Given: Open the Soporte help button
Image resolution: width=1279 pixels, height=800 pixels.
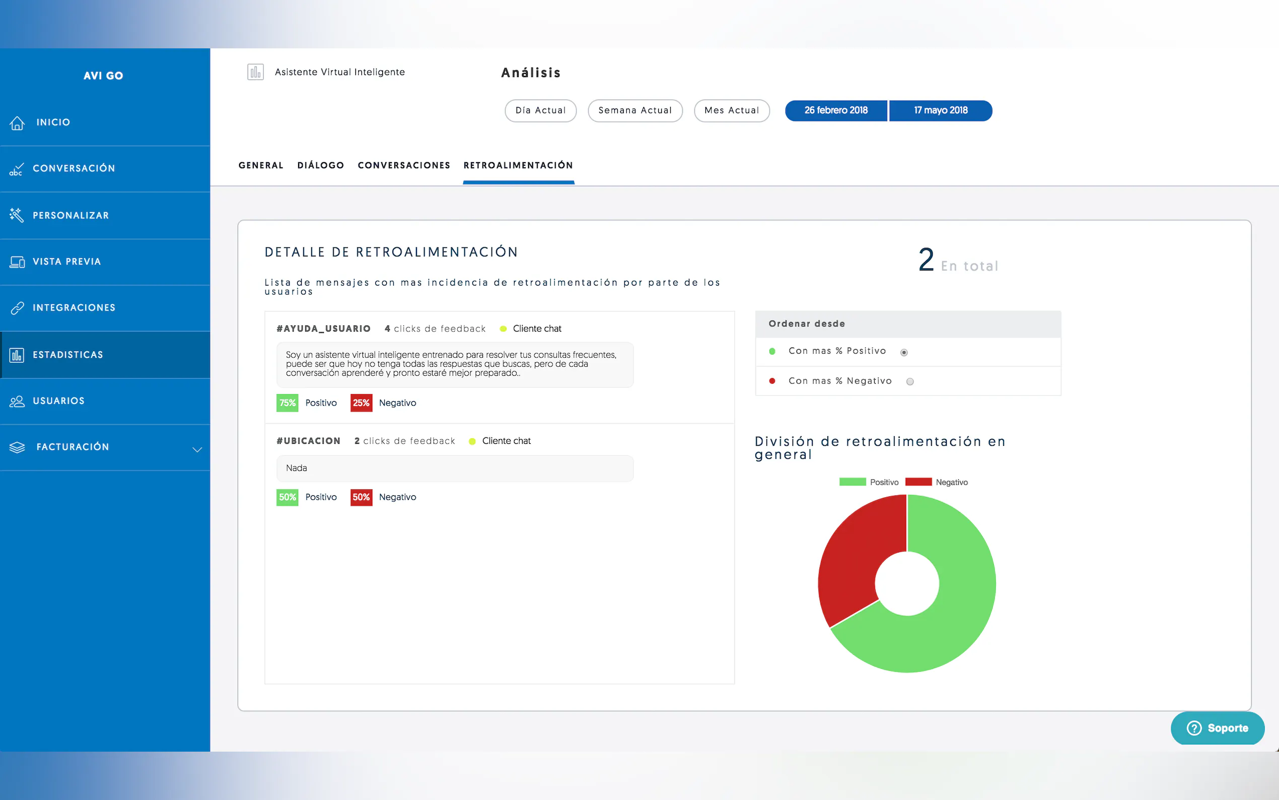Looking at the screenshot, I should (1217, 728).
